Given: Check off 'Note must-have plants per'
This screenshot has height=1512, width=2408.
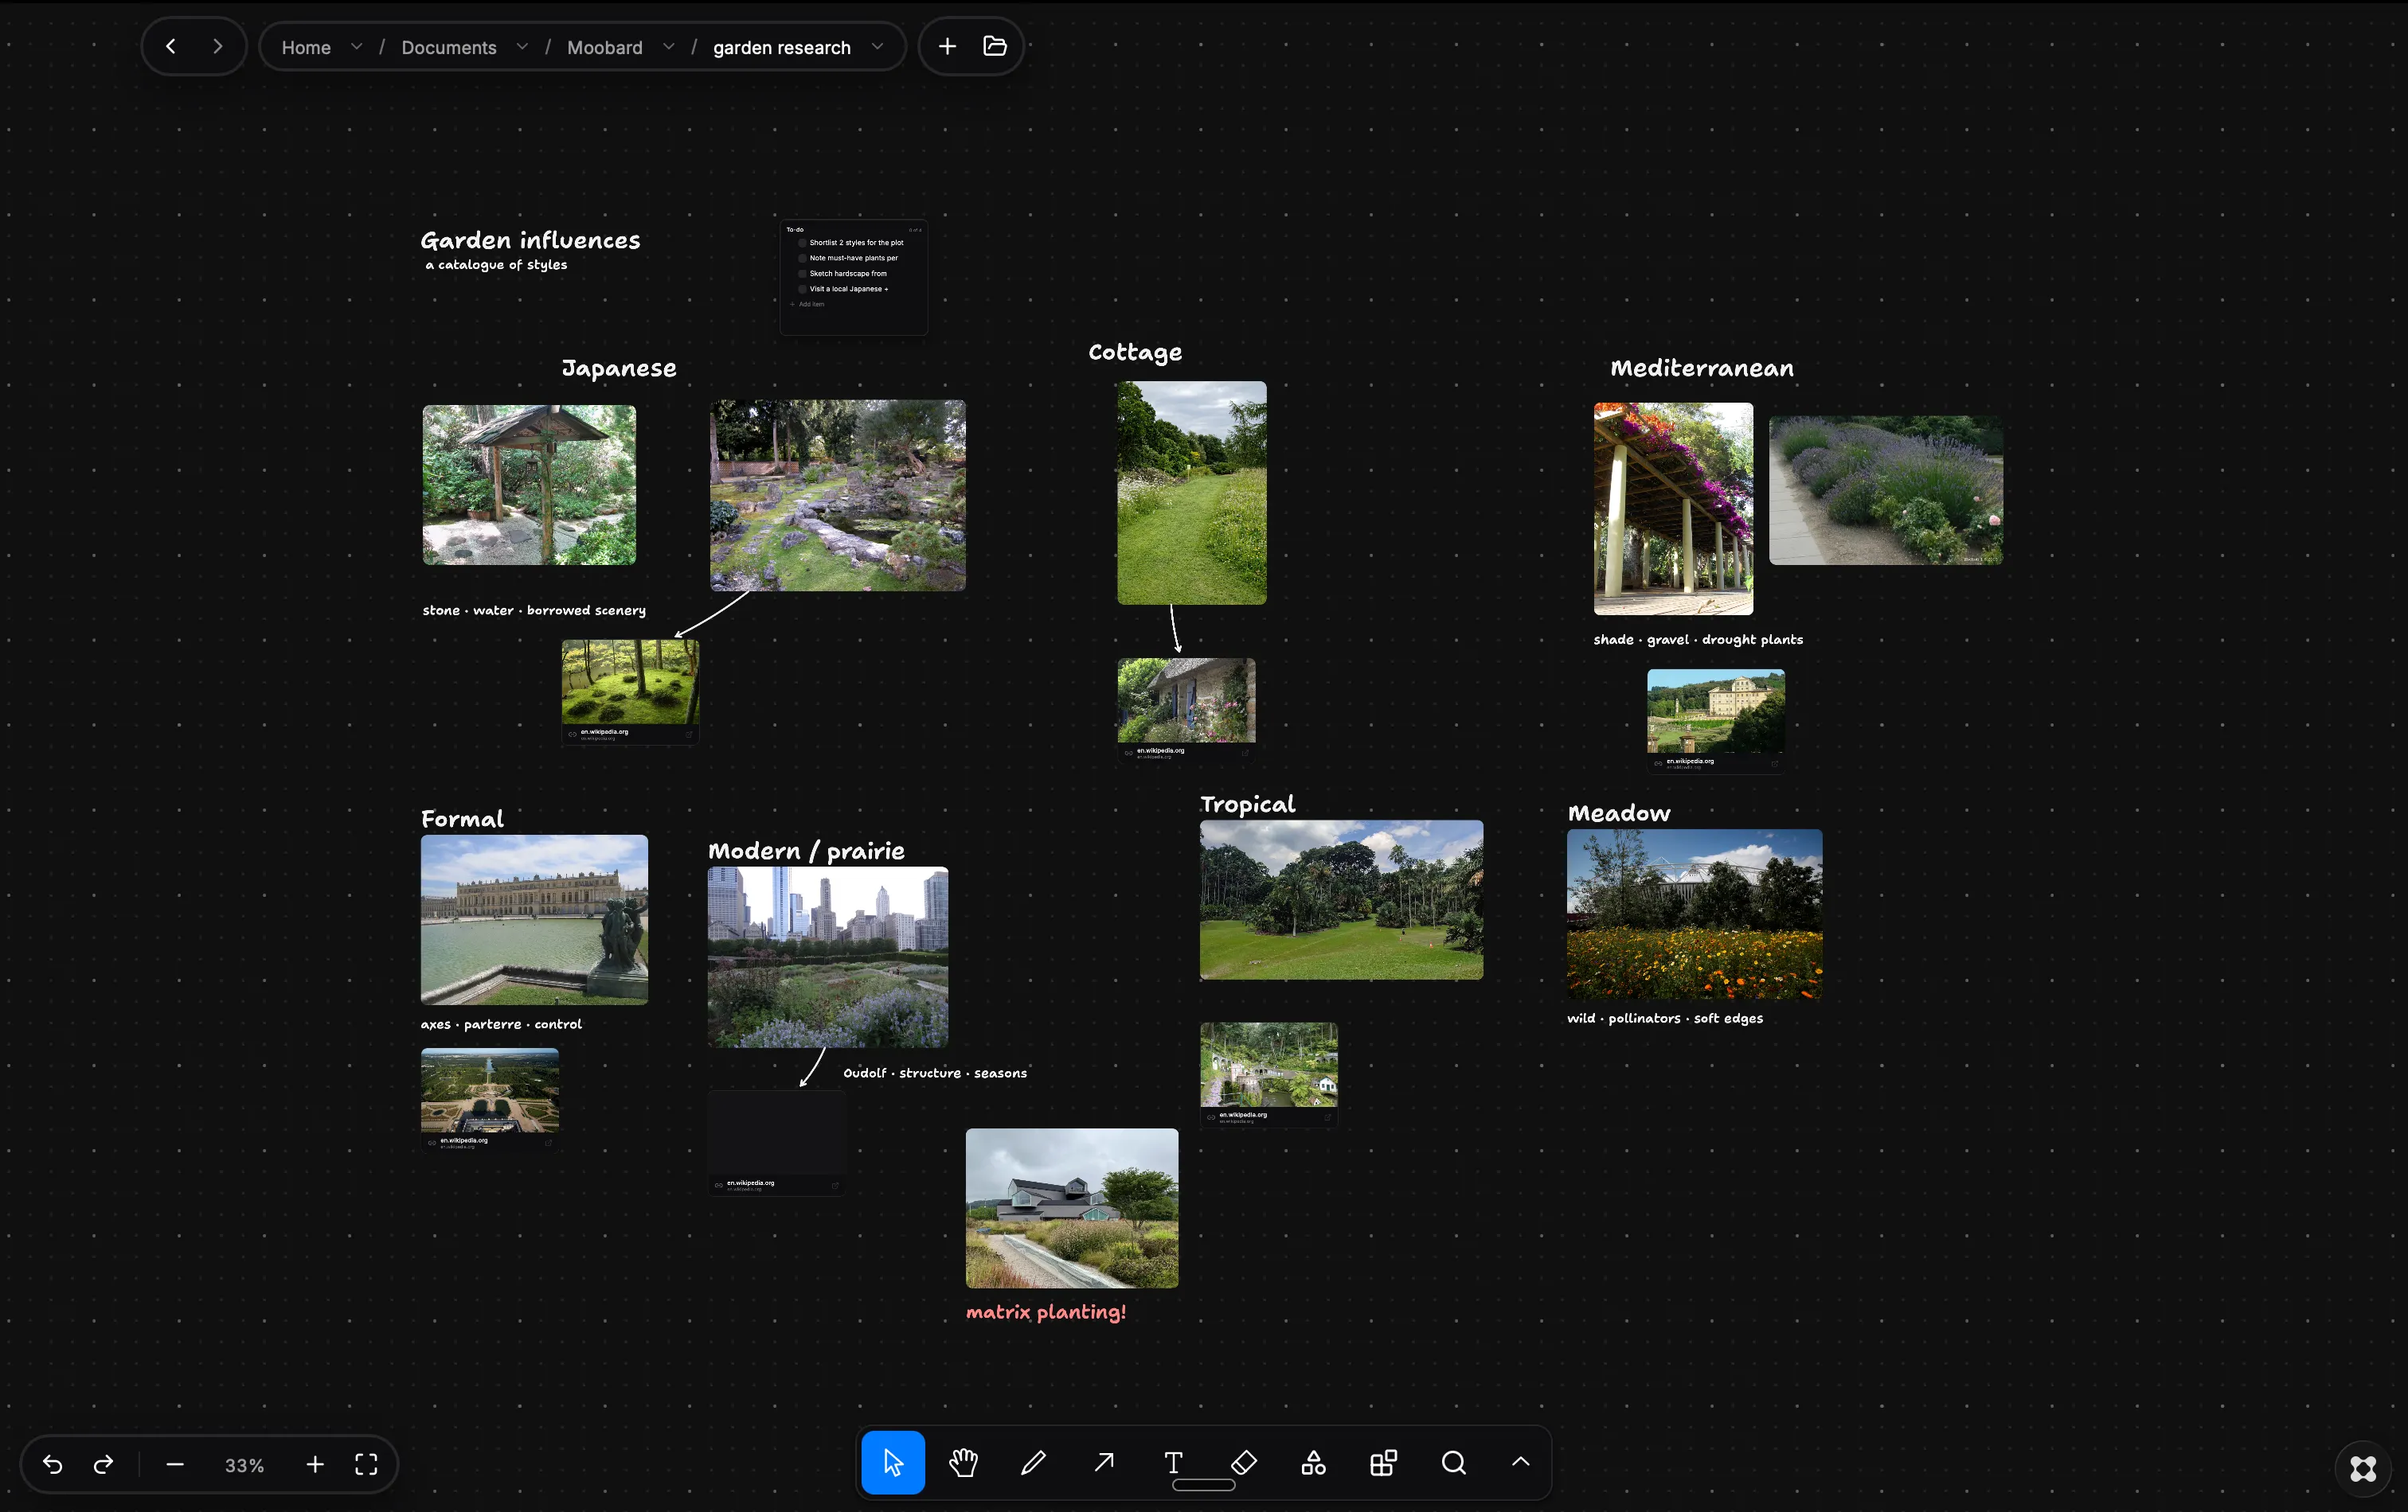Looking at the screenshot, I should pos(802,258).
